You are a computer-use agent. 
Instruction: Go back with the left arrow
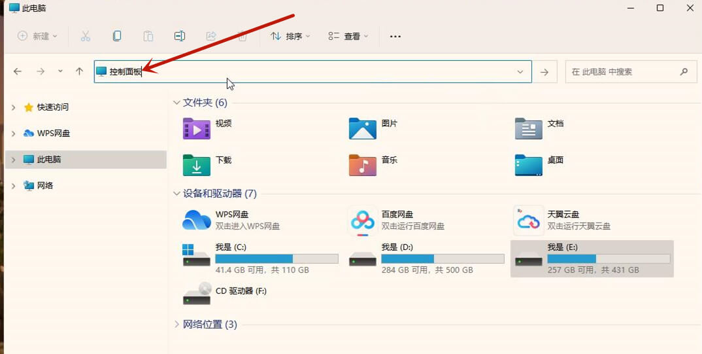click(18, 71)
